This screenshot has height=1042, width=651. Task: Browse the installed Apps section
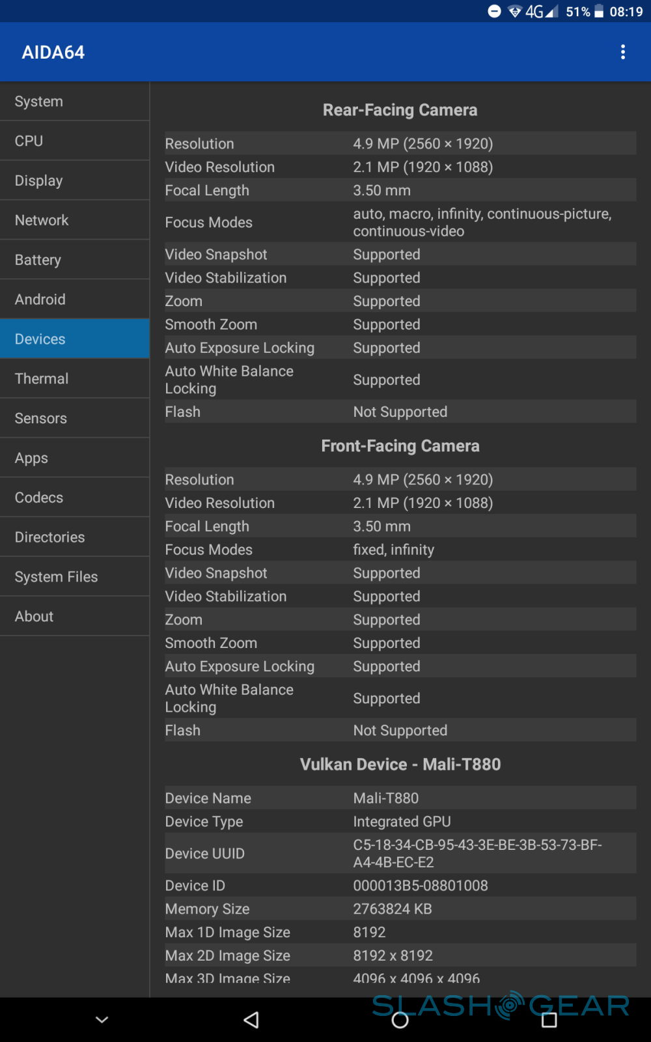coord(75,458)
